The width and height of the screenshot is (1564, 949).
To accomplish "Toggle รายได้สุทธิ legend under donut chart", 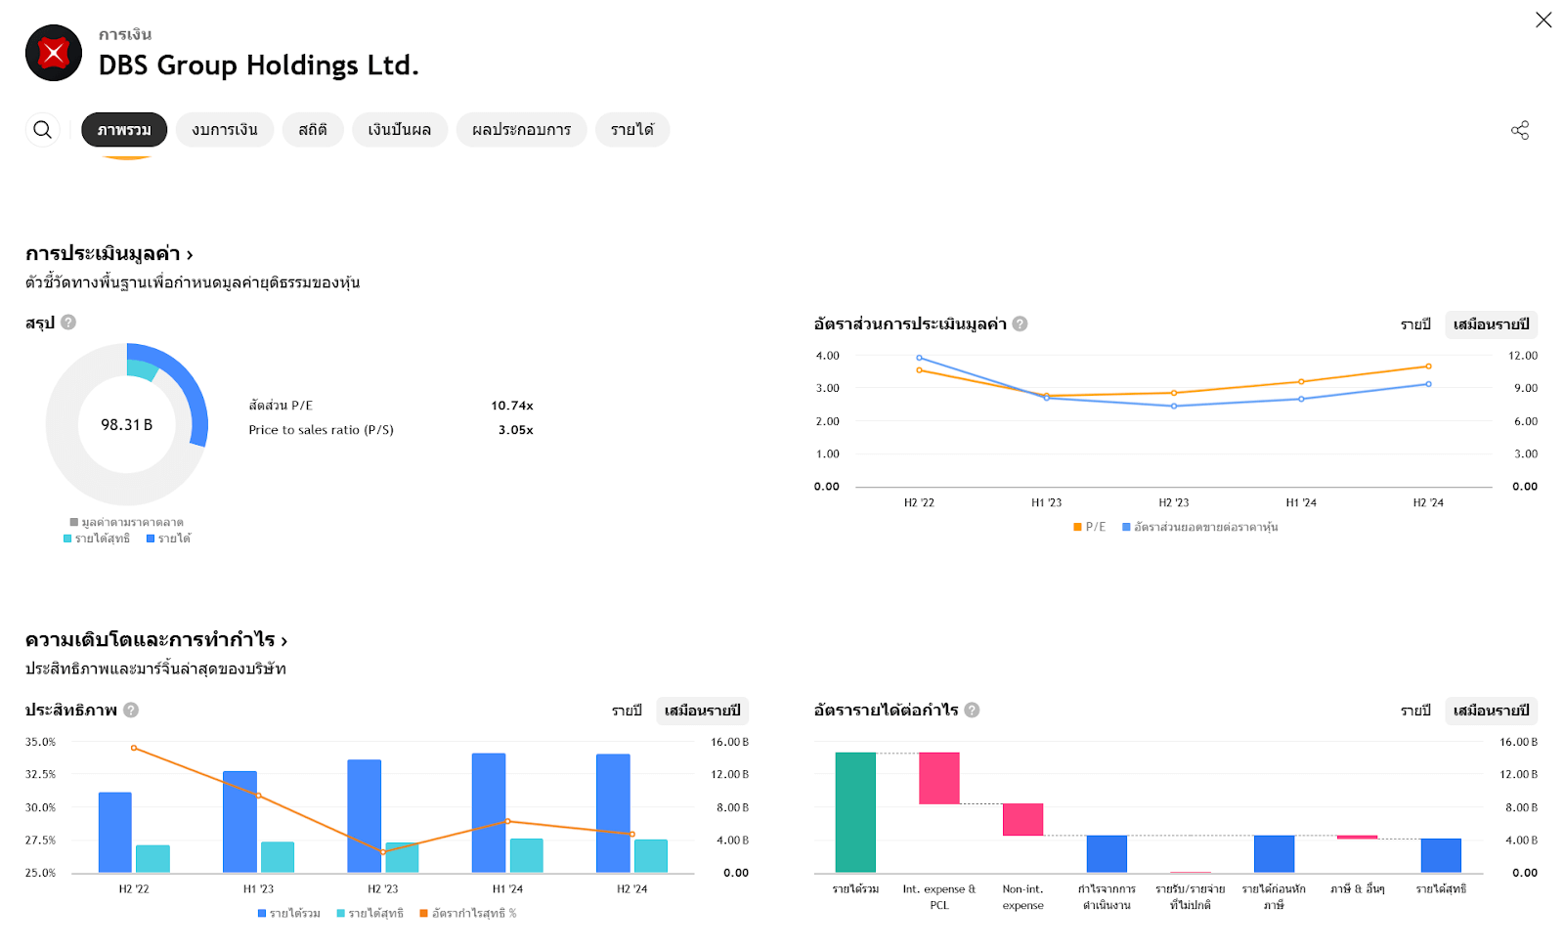I will tap(97, 539).
